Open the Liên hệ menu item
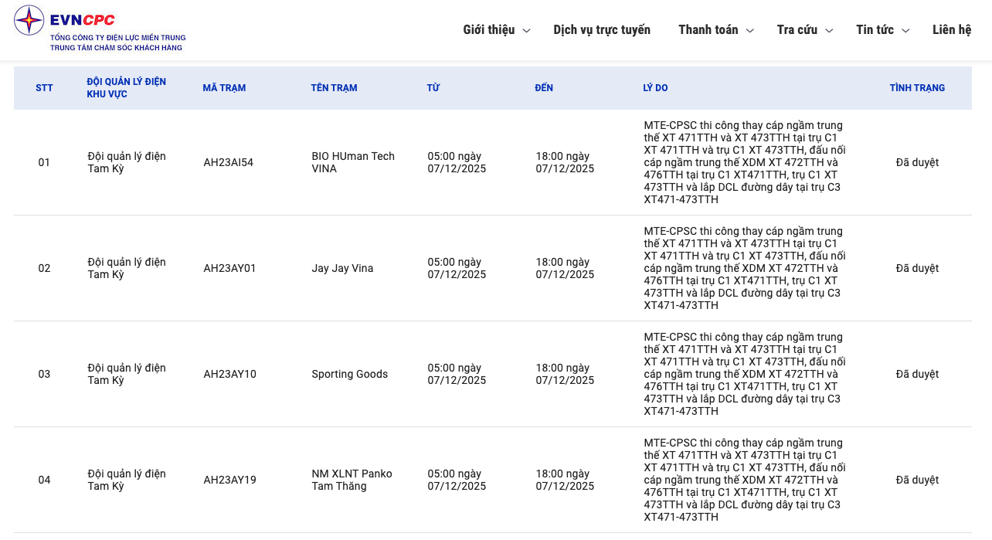This screenshot has width=992, height=540. tap(951, 30)
